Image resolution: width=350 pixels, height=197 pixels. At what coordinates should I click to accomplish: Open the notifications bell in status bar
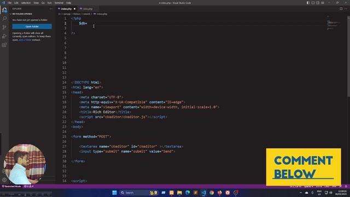pyautogui.click(x=346, y=186)
